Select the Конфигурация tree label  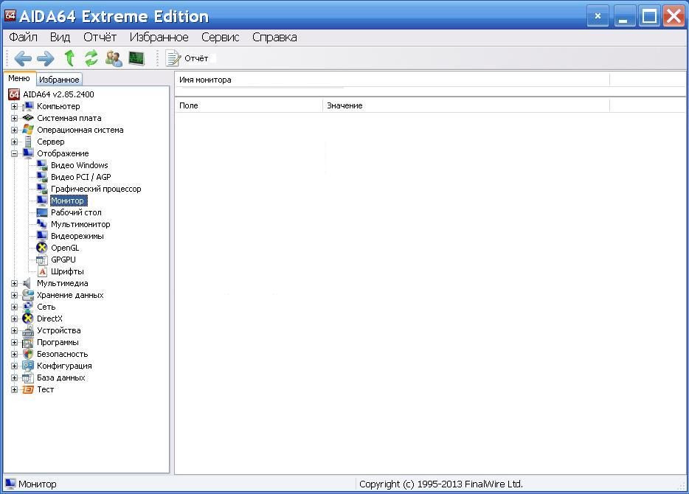(65, 366)
